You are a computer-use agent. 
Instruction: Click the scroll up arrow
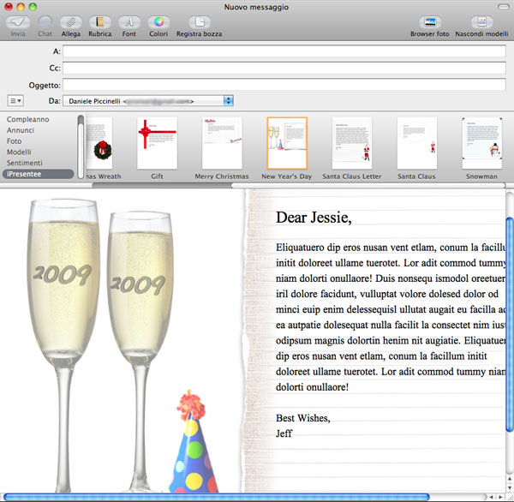point(510,479)
